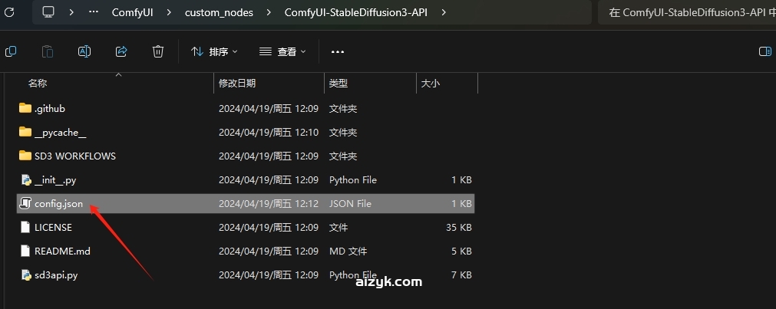
Task: Select ComfyUI-StableDiffusion3-API breadcrumb segment
Action: (356, 12)
